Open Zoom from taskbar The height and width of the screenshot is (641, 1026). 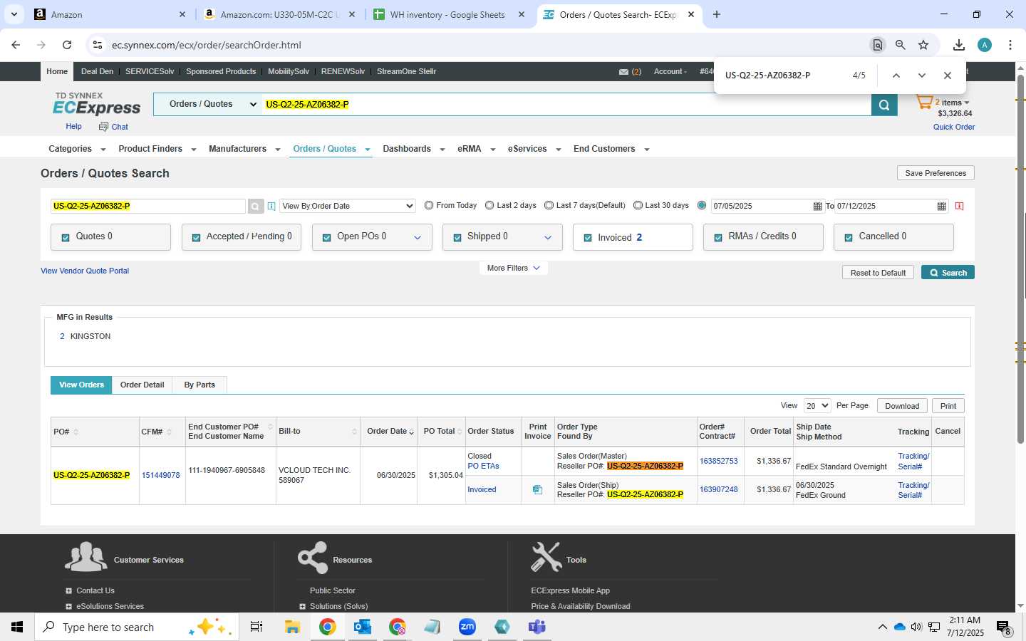coord(467,627)
